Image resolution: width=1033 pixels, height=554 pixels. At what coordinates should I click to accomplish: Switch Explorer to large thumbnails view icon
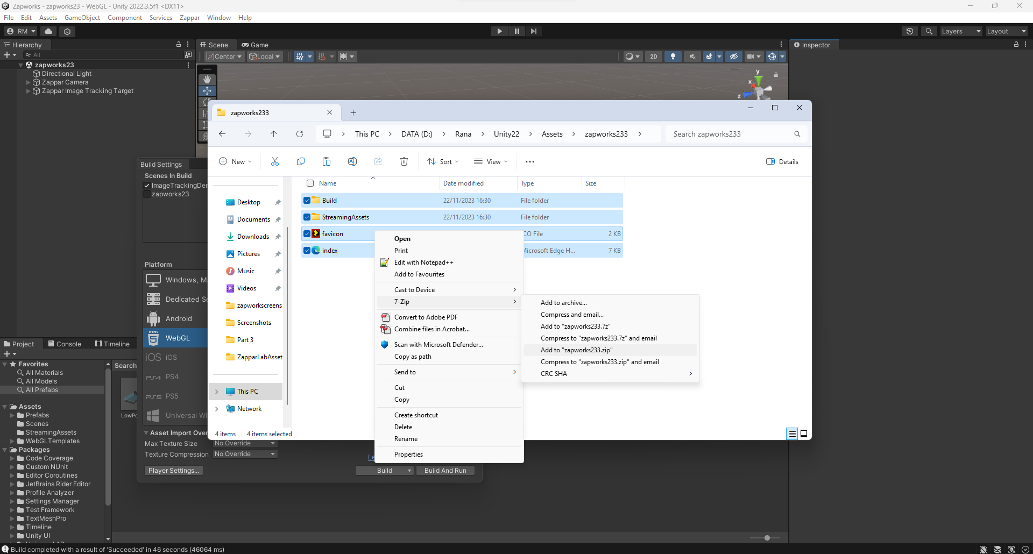(x=804, y=434)
